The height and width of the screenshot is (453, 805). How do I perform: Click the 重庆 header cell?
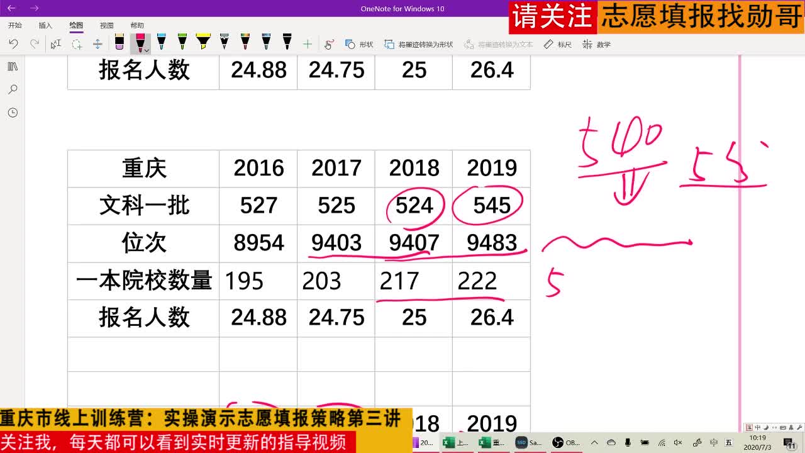(144, 168)
